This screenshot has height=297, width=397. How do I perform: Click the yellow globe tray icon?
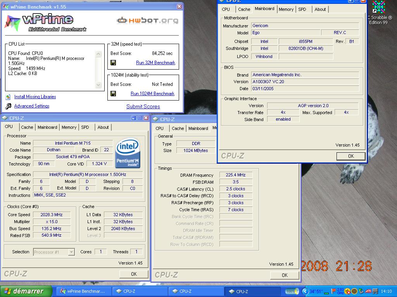[354, 291]
